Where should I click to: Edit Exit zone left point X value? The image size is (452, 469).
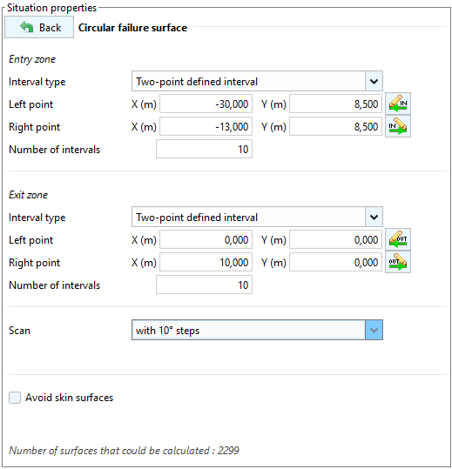point(206,239)
